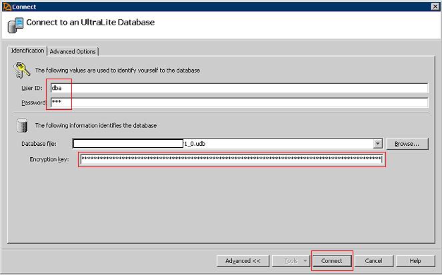442x275 pixels.
Task: Click the UltraLite database header icon
Action: (x=15, y=25)
